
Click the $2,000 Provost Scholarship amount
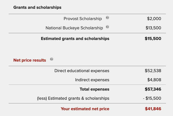point(154,19)
